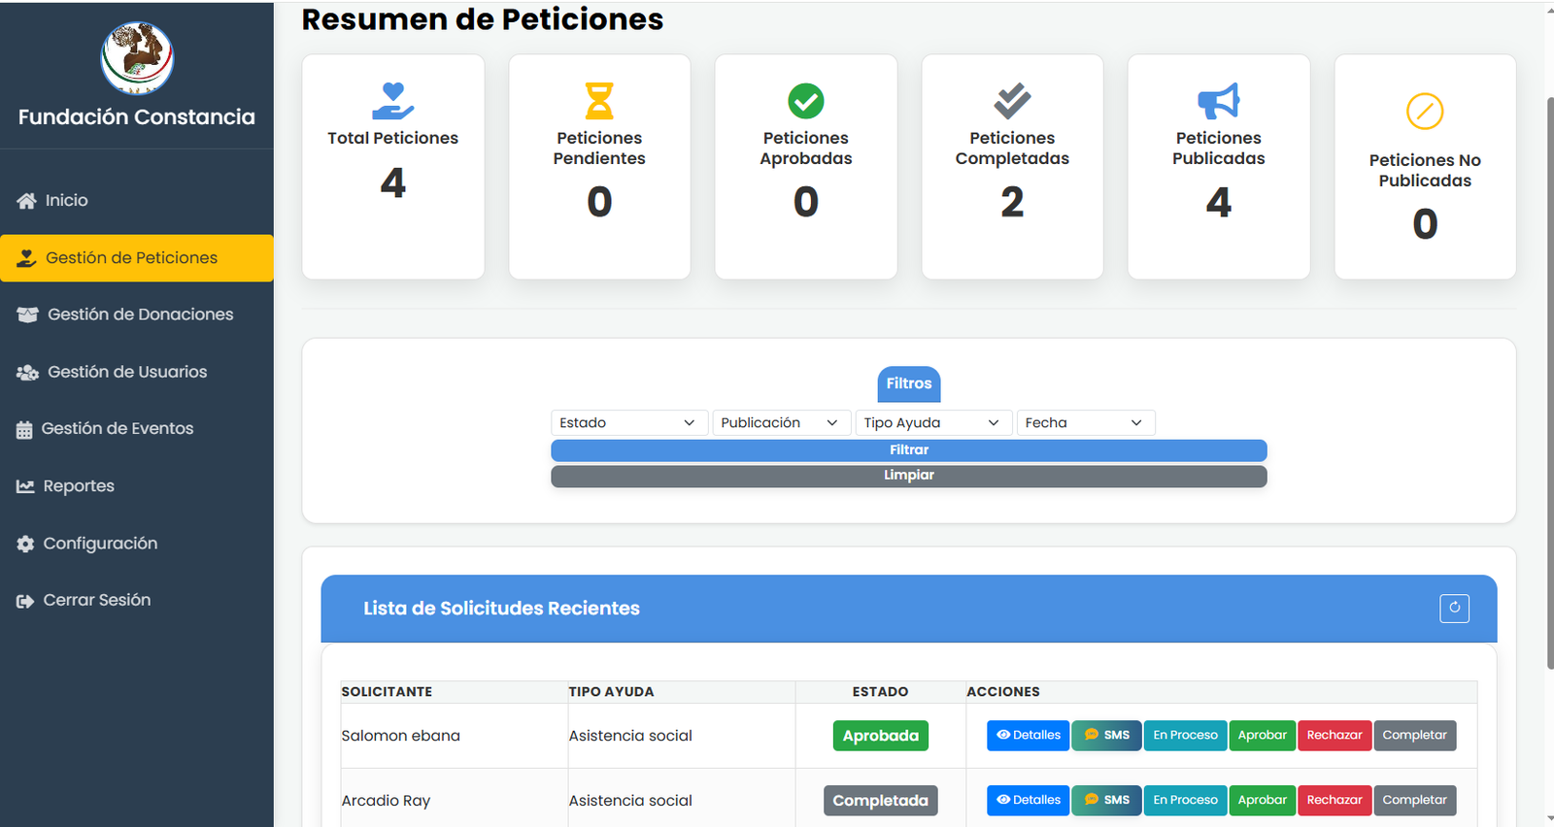Open the Estado filter dropdown
This screenshot has width=1554, height=827.
pyautogui.click(x=627, y=423)
